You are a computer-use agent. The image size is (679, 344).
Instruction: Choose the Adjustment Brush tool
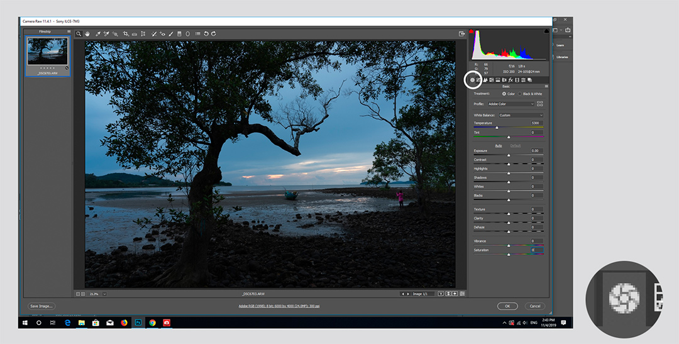[170, 34]
